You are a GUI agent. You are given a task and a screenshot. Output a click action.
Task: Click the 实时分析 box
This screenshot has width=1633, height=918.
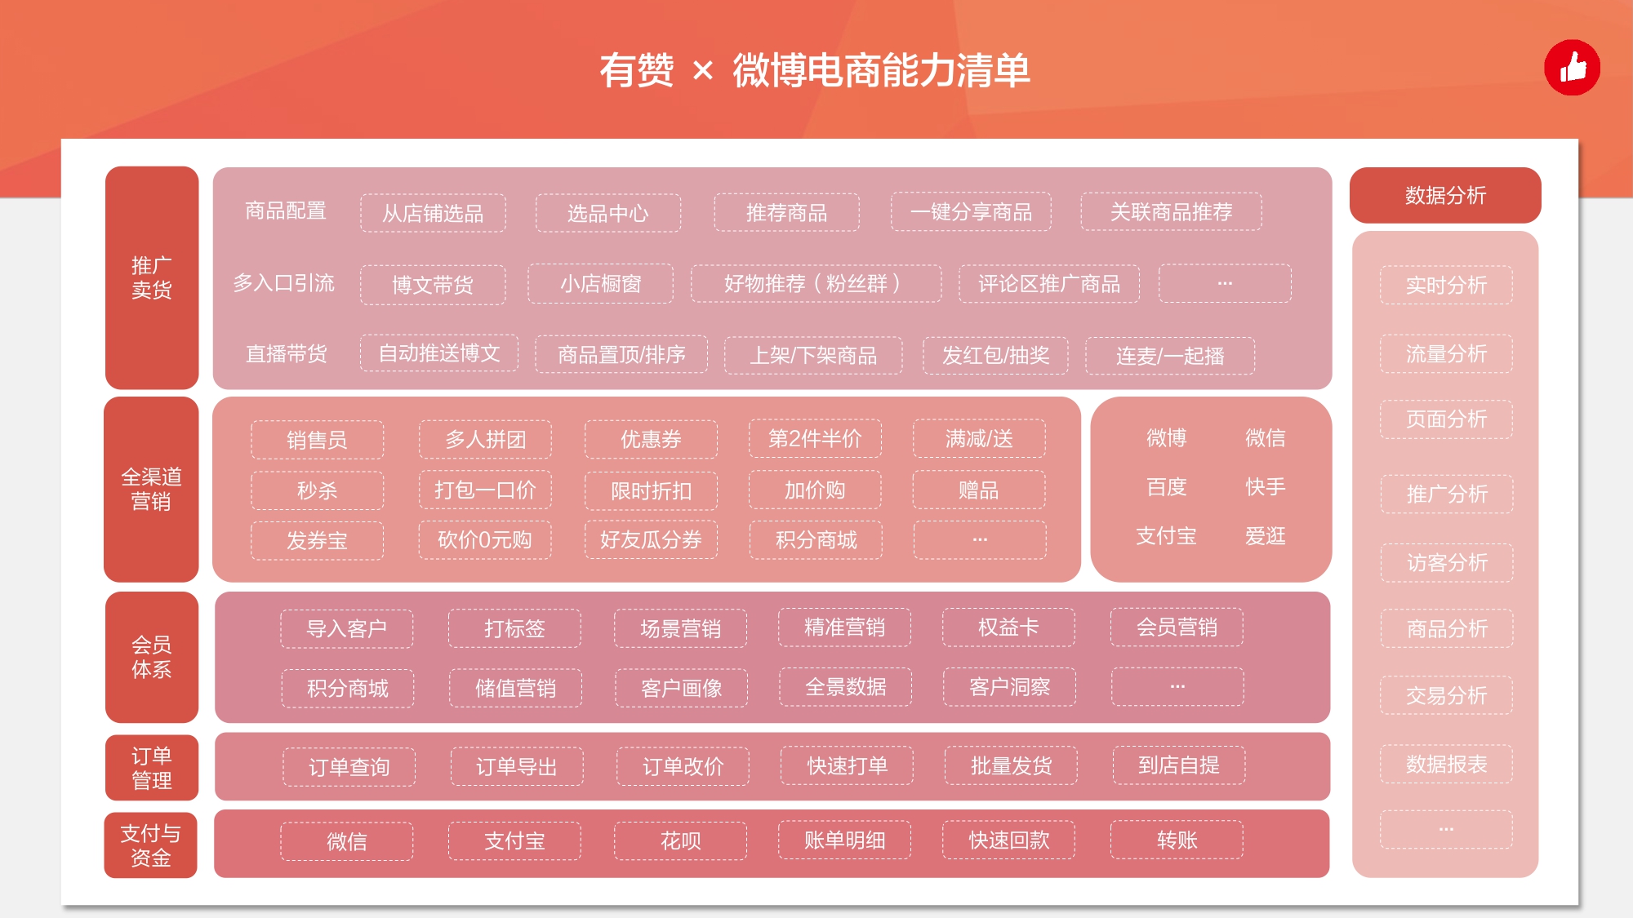tap(1446, 285)
